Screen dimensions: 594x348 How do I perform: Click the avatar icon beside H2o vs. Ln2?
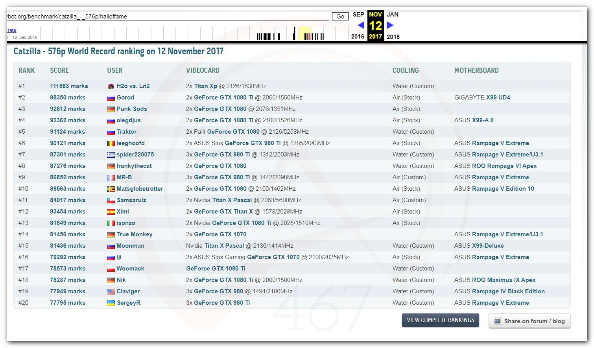[111, 86]
